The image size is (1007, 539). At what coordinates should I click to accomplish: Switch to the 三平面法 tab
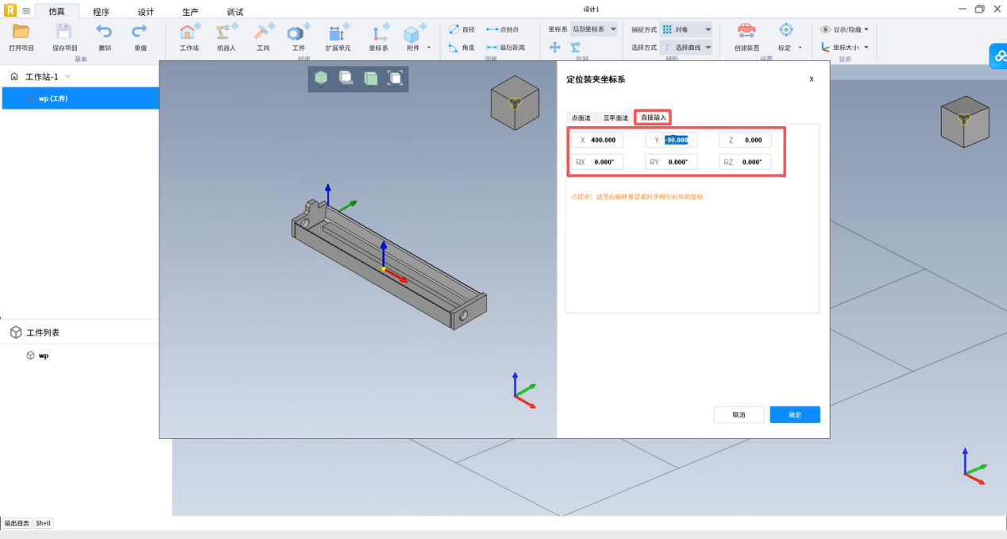point(615,117)
